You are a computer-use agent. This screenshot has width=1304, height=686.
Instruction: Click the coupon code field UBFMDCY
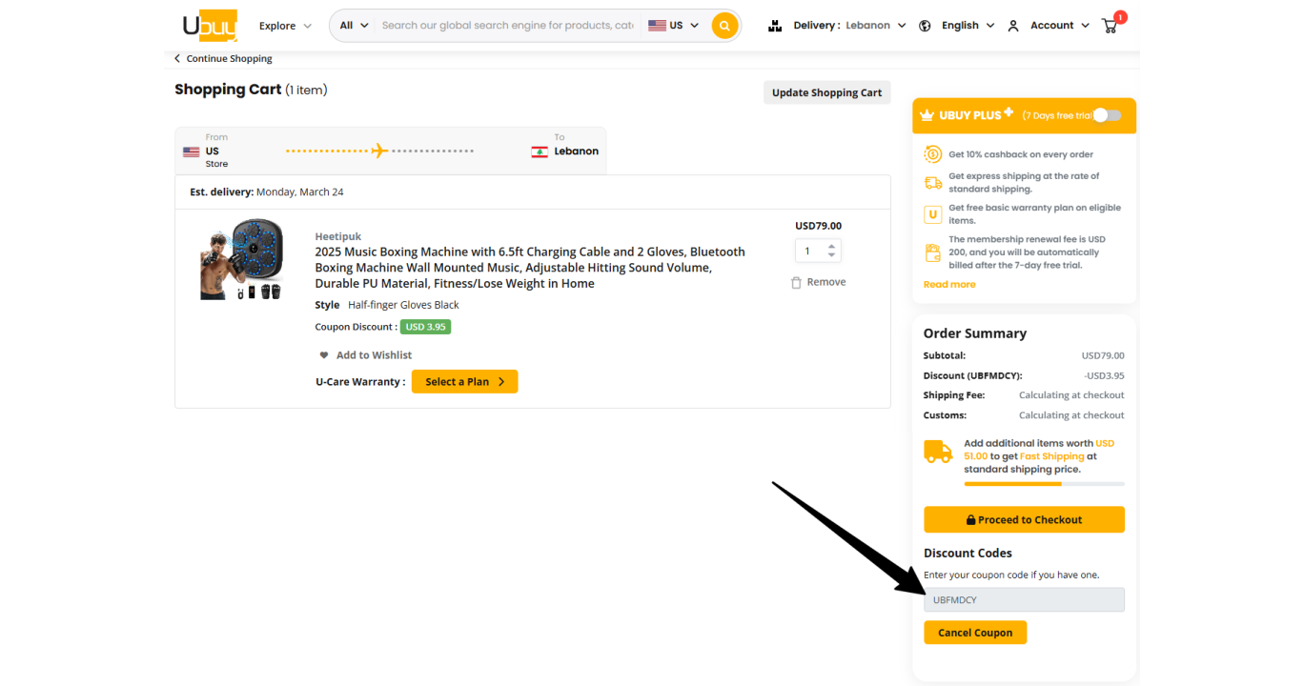coord(1024,600)
